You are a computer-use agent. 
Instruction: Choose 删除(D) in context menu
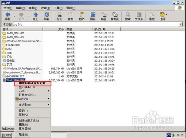tap(33, 125)
